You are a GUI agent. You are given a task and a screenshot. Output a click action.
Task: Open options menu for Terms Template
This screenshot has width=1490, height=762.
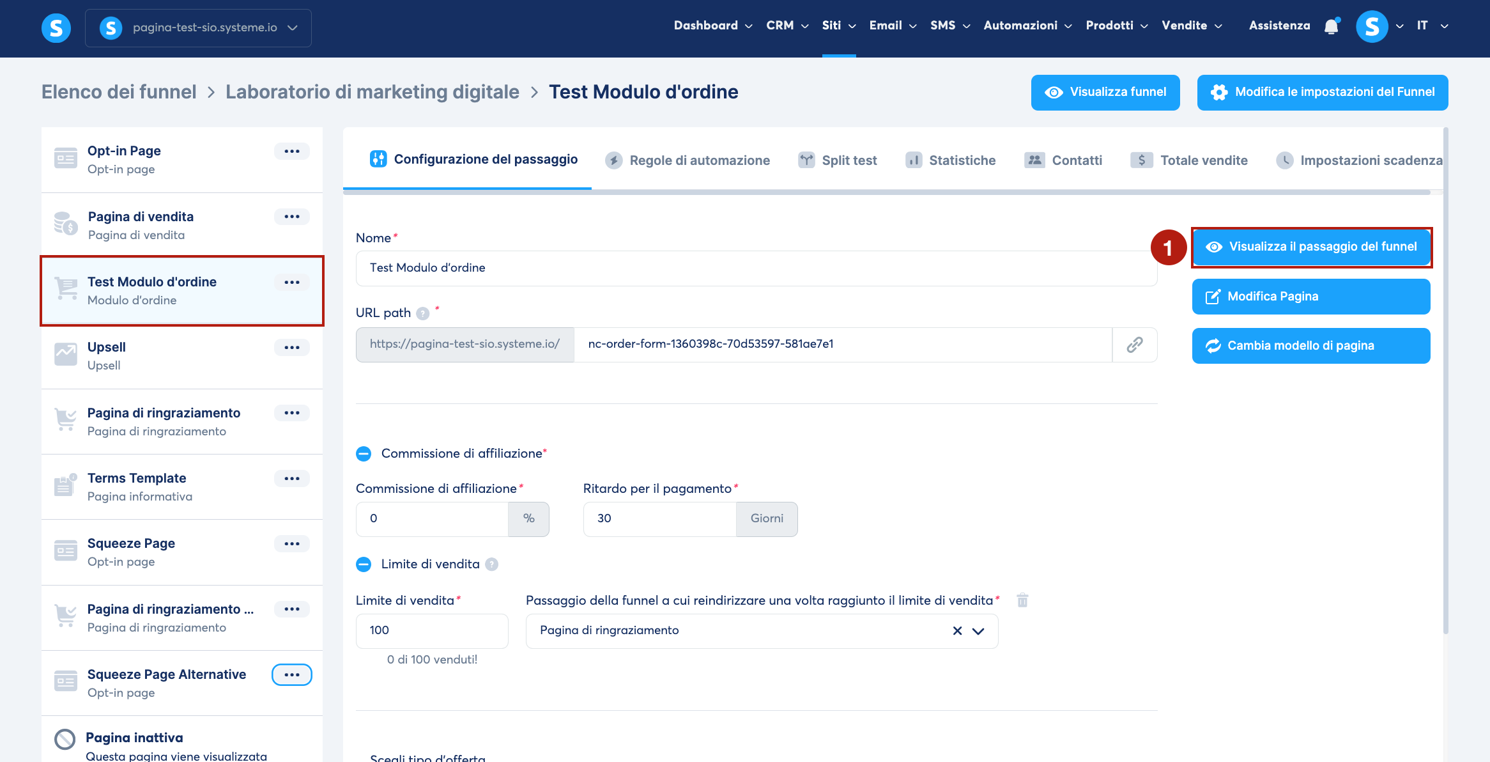click(292, 479)
